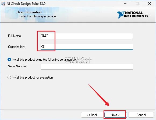156x120 pixels.
Task: Cancel the installation
Action: [141, 115]
